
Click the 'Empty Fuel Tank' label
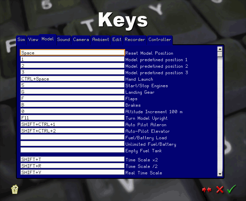coord(144,151)
